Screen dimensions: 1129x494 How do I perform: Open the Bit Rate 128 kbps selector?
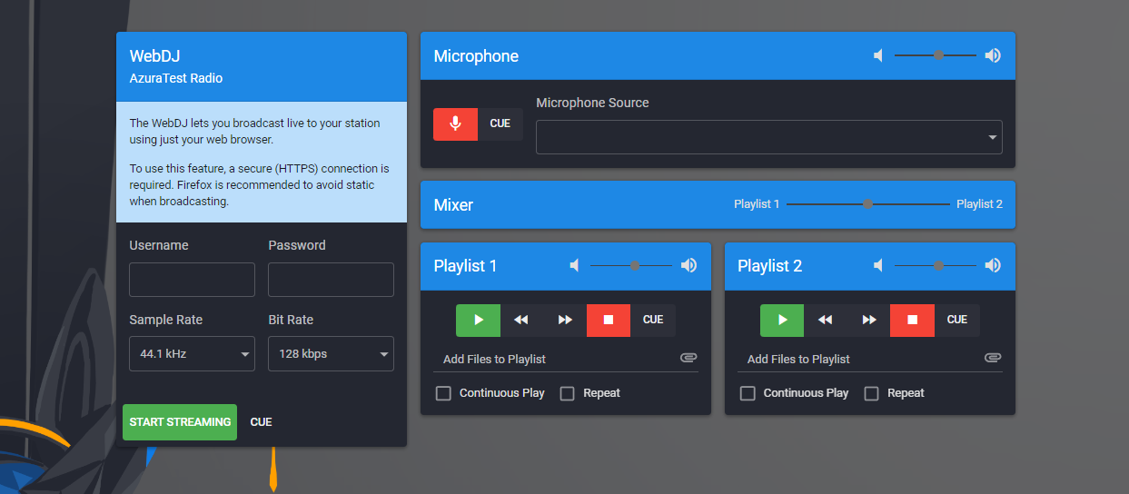tap(331, 354)
